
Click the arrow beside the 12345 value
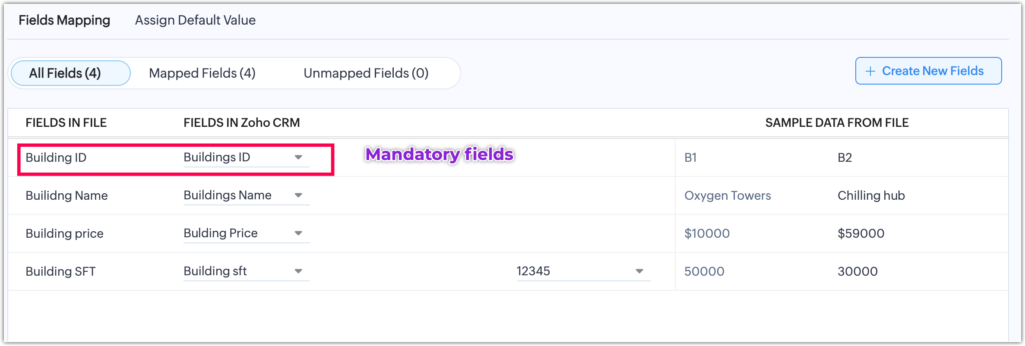click(639, 271)
